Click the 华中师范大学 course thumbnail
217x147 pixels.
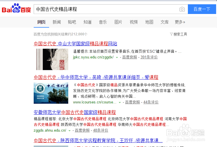(51, 93)
